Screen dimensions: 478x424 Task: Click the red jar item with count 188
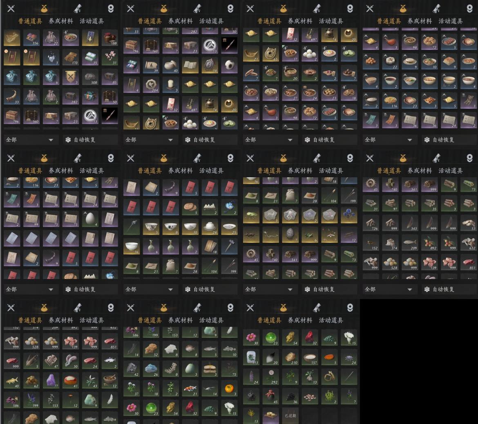[x=110, y=38]
